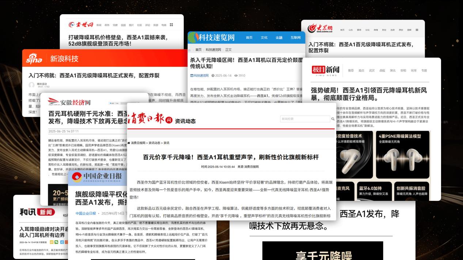Click headline 旗舰级降噪平权化 on 中国企业日报

(x=101, y=198)
